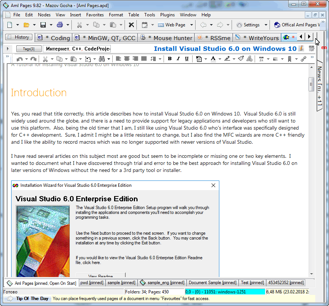Open the Favorites menu
The height and width of the screenshot is (306, 329).
point(95,15)
